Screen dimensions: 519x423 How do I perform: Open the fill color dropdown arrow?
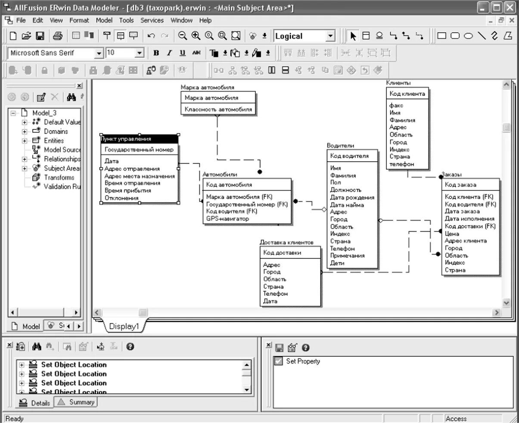point(246,53)
